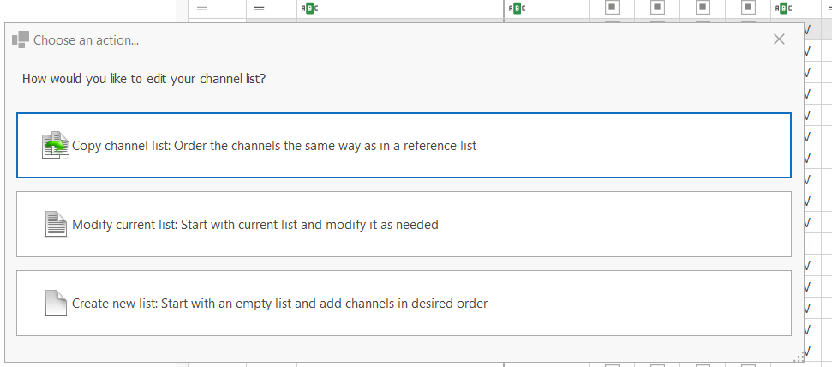Click the dark equals filter icon in the grid
The image size is (832, 367).
[x=259, y=8]
